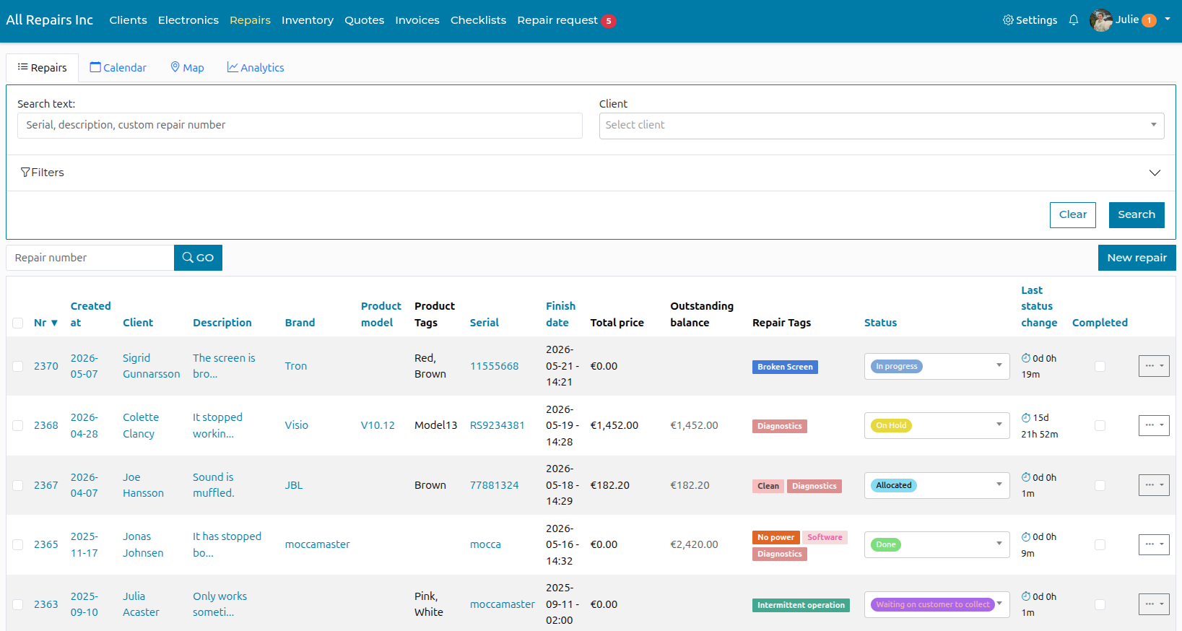Viewport: 1182px width, 631px height.
Task: Click Julie's profile avatar picture
Action: coord(1101,20)
